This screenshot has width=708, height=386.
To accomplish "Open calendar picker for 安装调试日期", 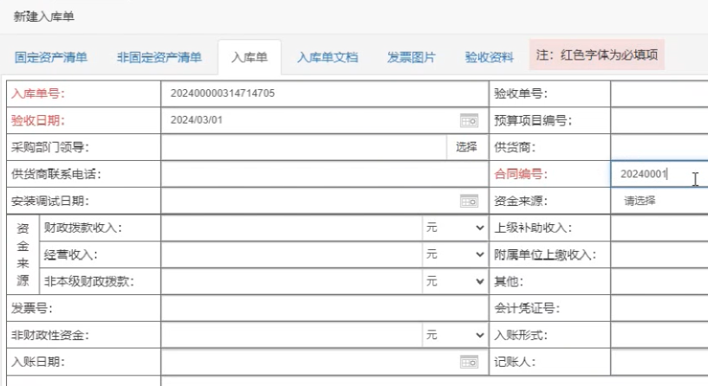I will (x=469, y=201).
